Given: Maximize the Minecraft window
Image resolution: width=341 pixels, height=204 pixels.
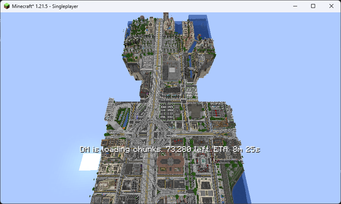Looking at the screenshot, I should (313, 6).
